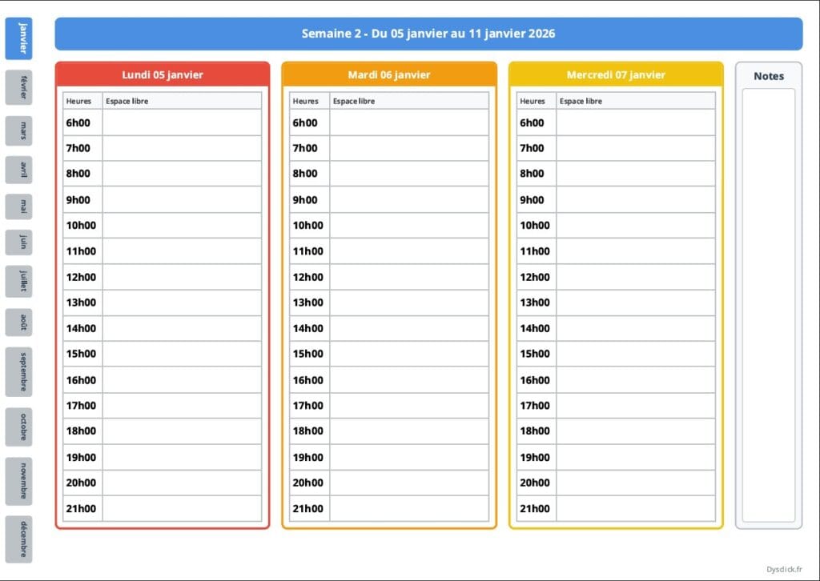
Task: Click the Lundi 15h00 free space cell
Action: tap(182, 354)
